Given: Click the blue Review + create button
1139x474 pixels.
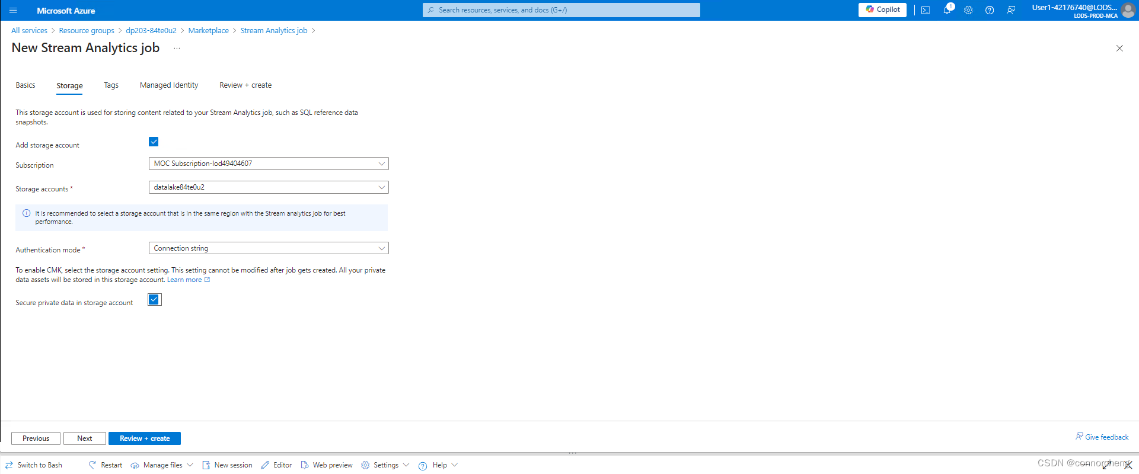Looking at the screenshot, I should point(145,438).
